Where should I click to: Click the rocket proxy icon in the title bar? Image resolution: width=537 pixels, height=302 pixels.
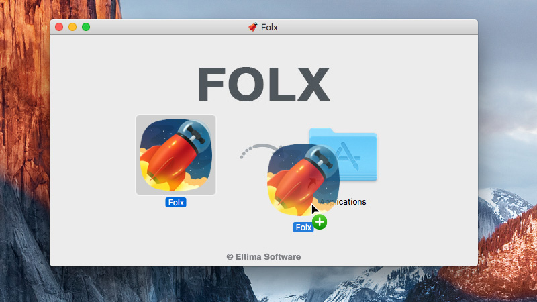click(253, 27)
